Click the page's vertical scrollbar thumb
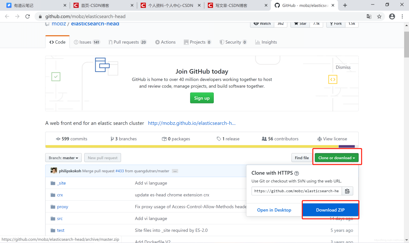409x243 pixels. [x=406, y=44]
